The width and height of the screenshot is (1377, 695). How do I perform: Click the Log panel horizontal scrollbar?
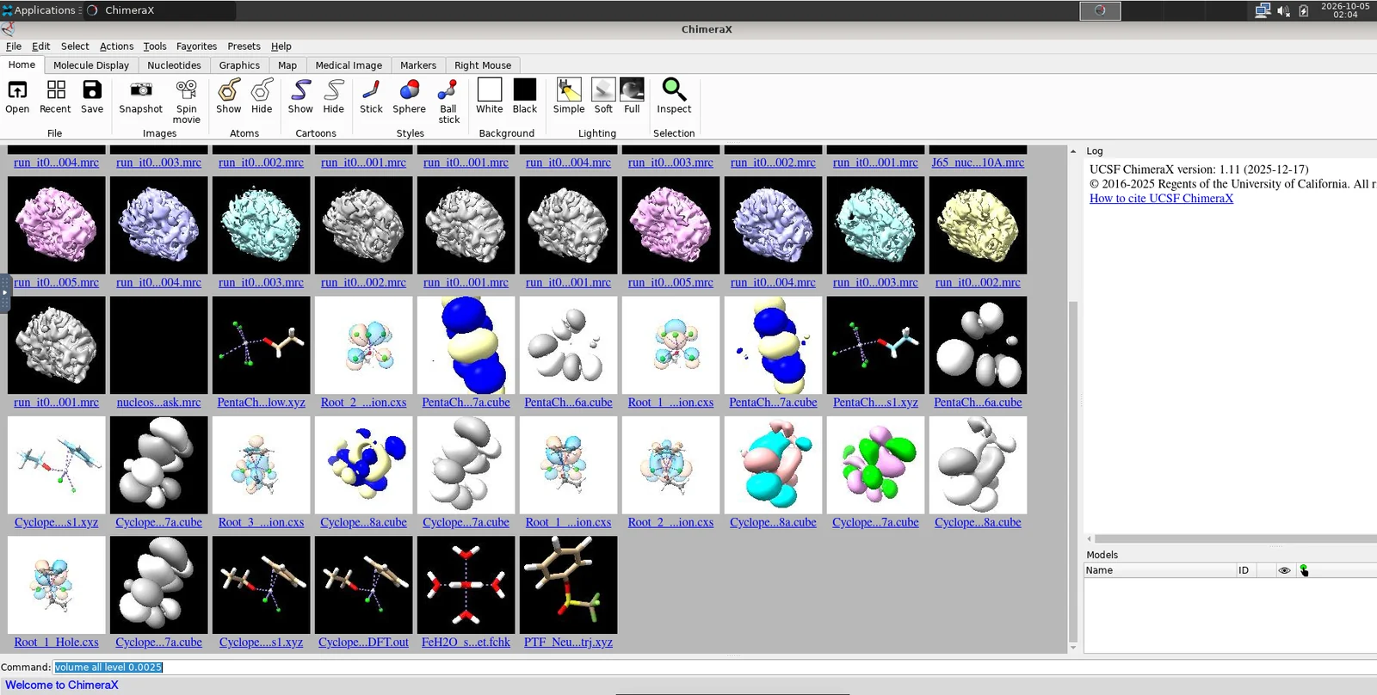pos(1235,539)
